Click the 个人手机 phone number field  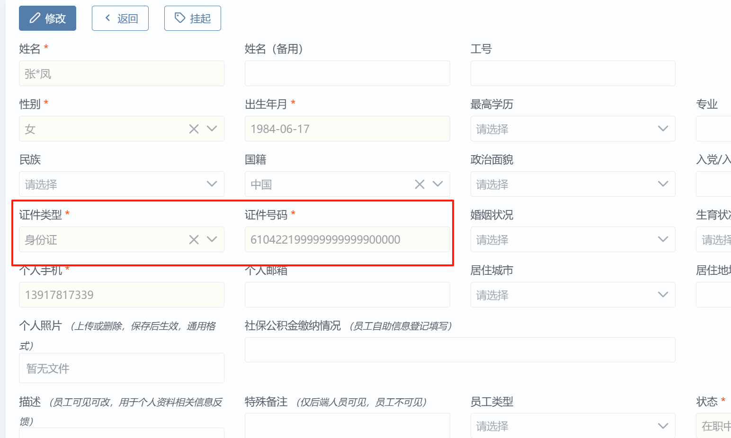pyautogui.click(x=121, y=295)
